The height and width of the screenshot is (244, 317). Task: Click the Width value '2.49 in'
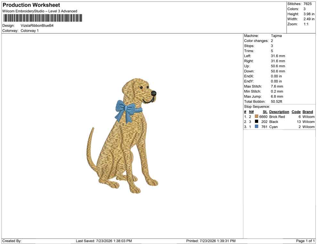coord(309,19)
